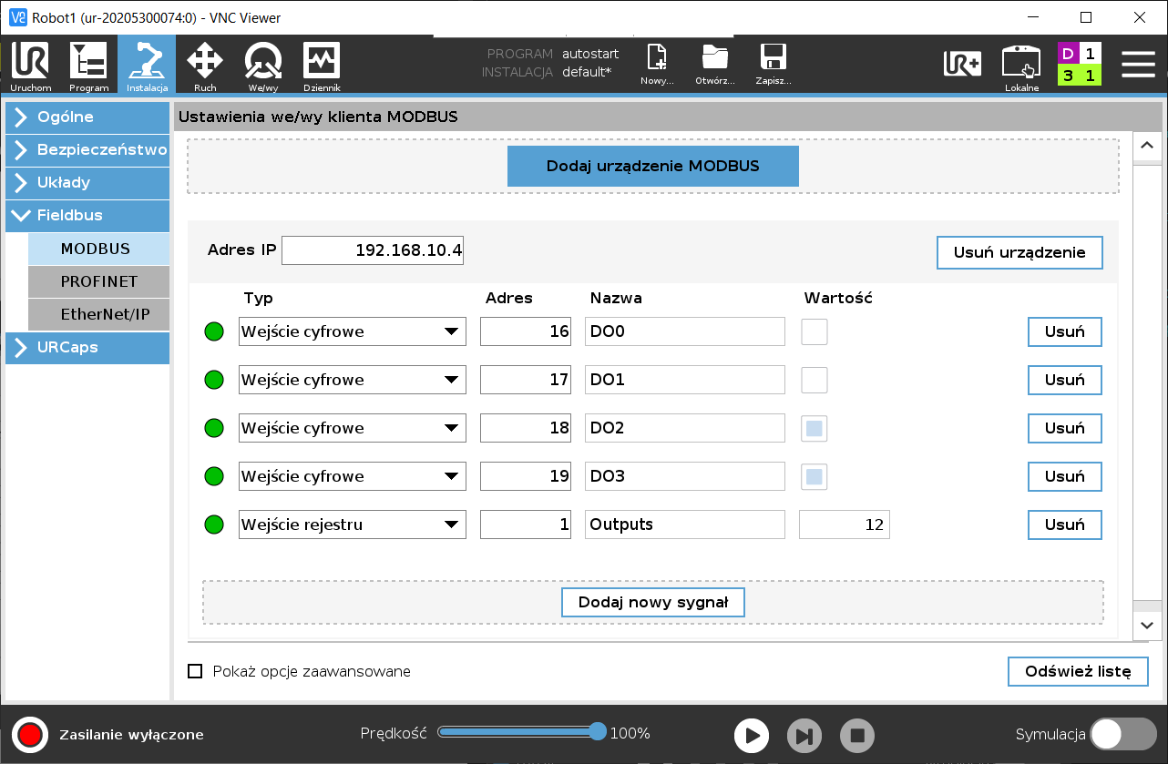
Task: Click the Zapisz (Save) disk icon
Action: click(774, 64)
